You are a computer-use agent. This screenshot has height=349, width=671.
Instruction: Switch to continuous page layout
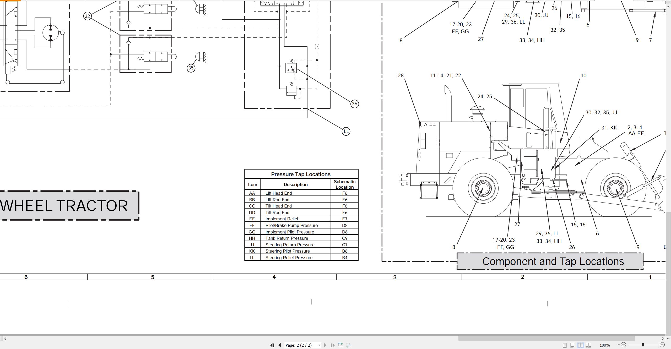tap(572, 345)
